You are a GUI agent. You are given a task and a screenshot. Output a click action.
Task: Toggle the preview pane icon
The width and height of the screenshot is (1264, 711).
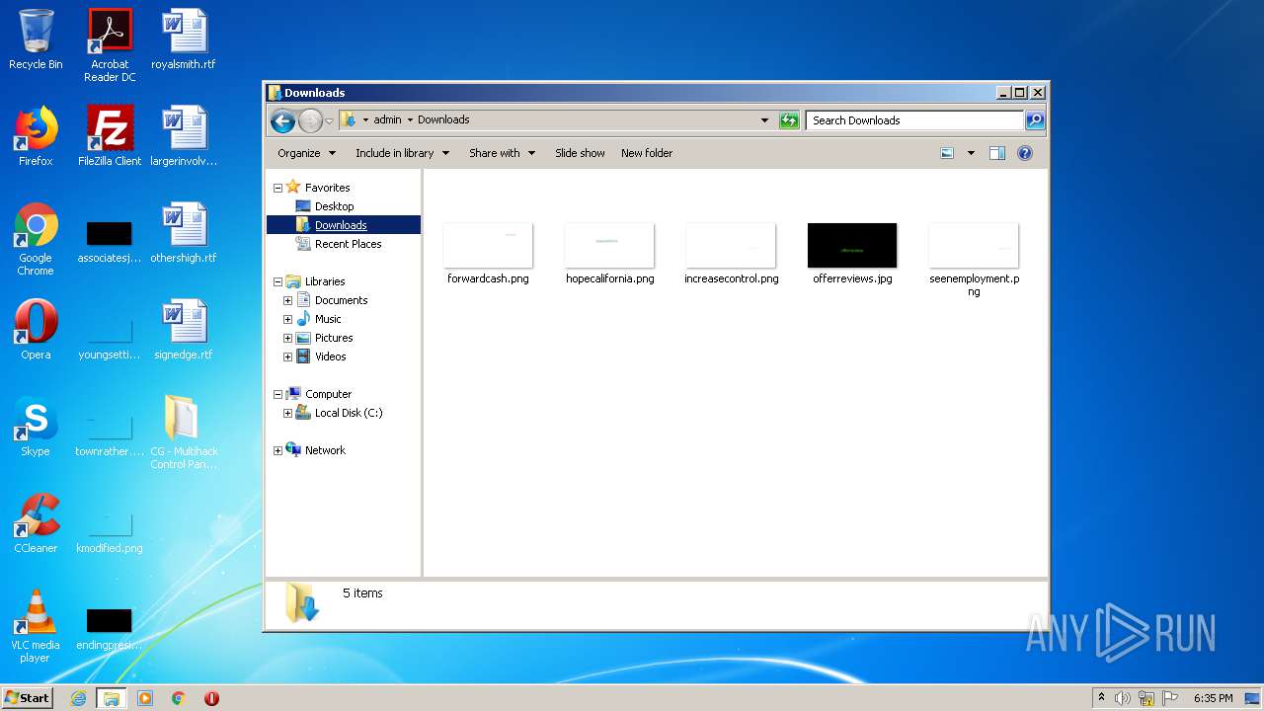997,153
